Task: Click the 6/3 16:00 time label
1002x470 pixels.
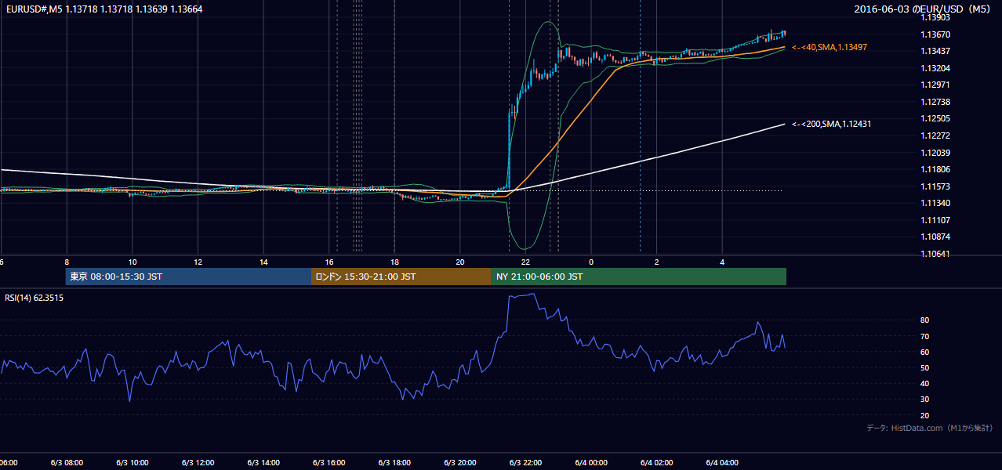Action: click(329, 463)
